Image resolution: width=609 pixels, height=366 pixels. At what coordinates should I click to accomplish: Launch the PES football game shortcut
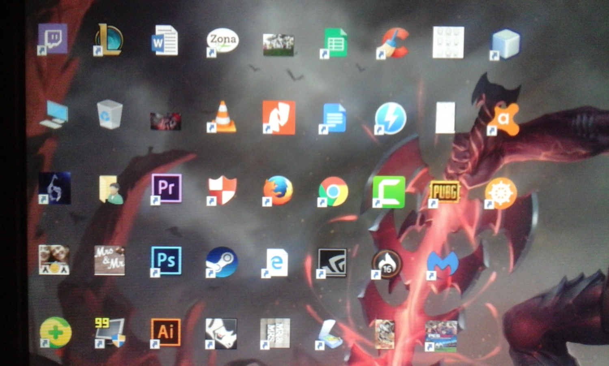[441, 336]
